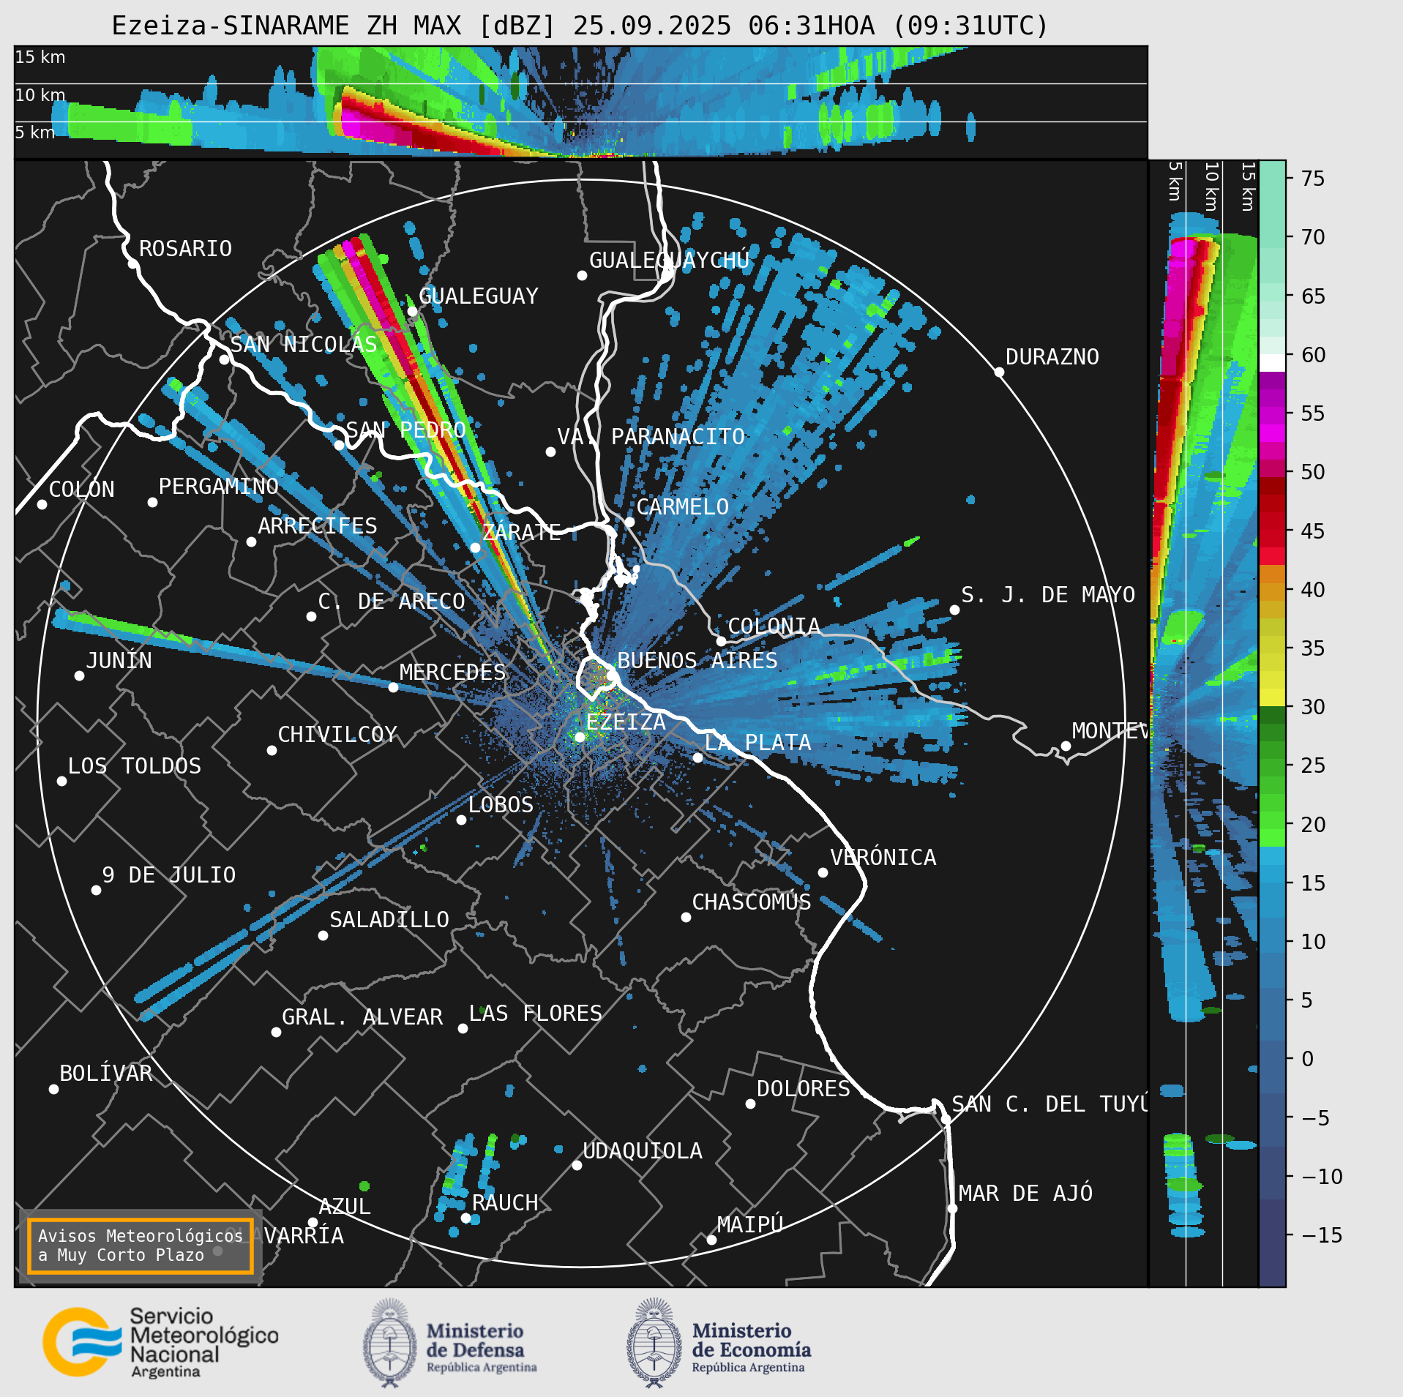The image size is (1403, 1397).
Task: Click the 10 km label in top cross-section
Action: tap(40, 95)
